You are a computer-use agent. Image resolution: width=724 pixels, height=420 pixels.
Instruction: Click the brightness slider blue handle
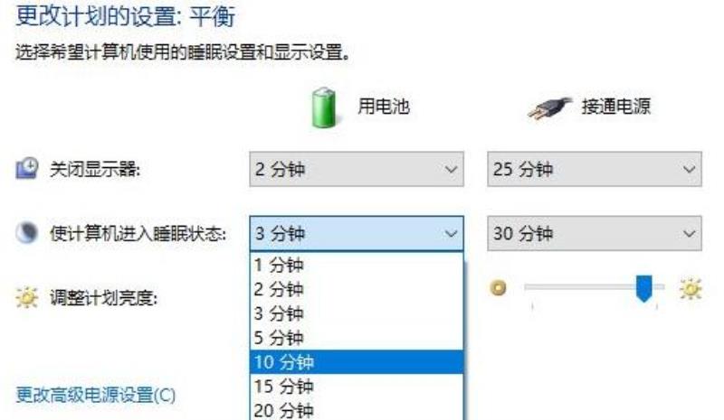pyautogui.click(x=644, y=289)
